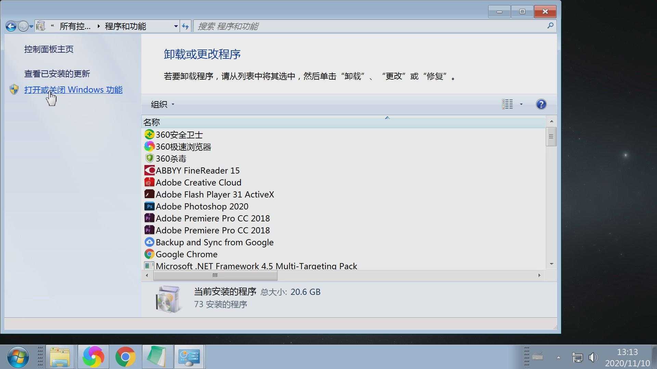This screenshot has width=657, height=369.
Task: Open Chrome from taskbar
Action: coord(125,357)
